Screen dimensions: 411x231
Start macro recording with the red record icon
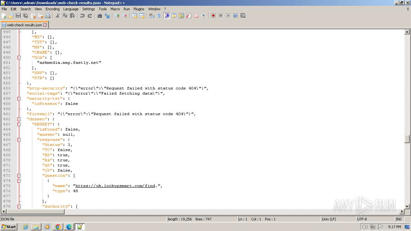coord(213,16)
